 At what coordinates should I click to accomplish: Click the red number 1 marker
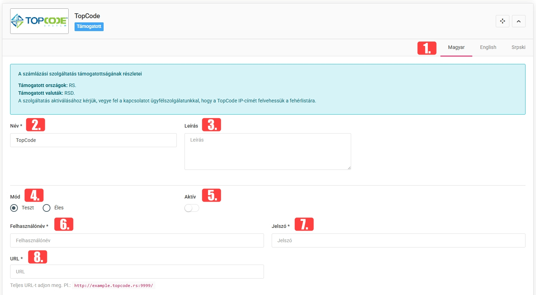pos(427,48)
